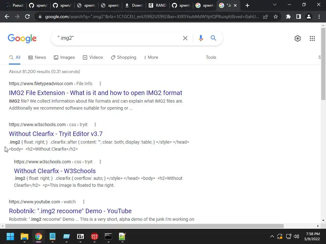Open options for filetypeadvisor result
The width and height of the screenshot is (326, 244).
[x=100, y=84]
